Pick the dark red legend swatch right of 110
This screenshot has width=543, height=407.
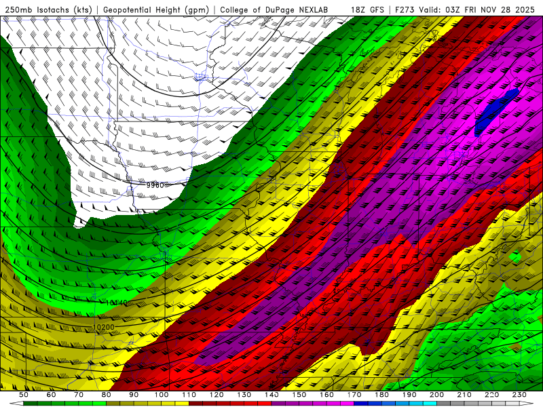(195, 404)
